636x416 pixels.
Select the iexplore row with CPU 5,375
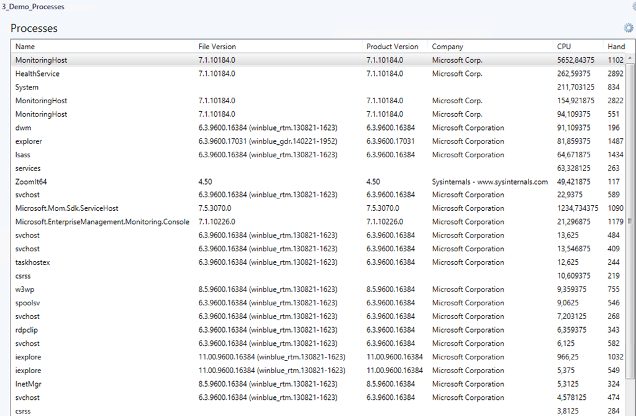coord(319,371)
